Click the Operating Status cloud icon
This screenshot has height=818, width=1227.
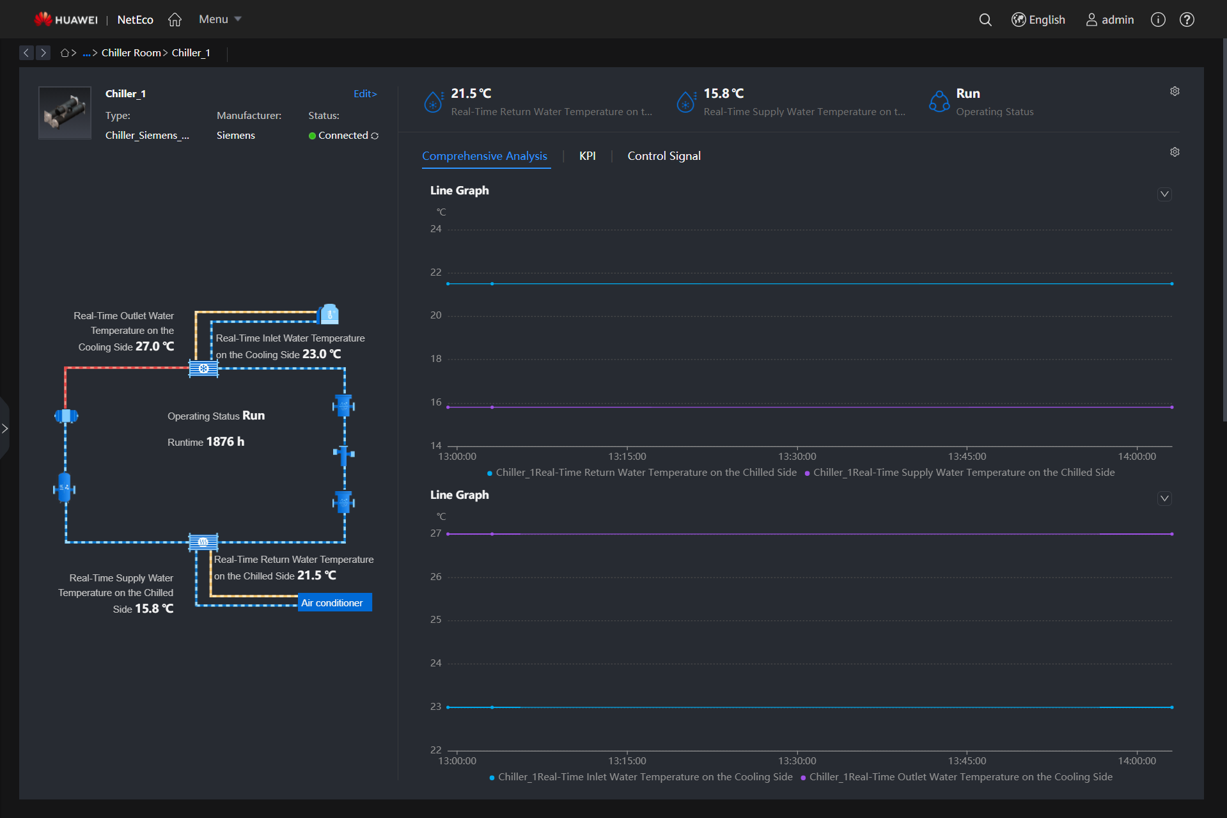[939, 101]
